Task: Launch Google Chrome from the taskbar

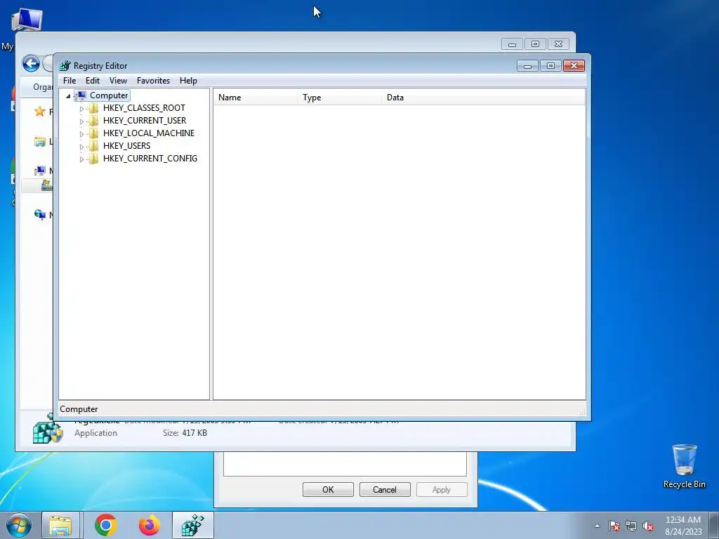Action: click(106, 525)
